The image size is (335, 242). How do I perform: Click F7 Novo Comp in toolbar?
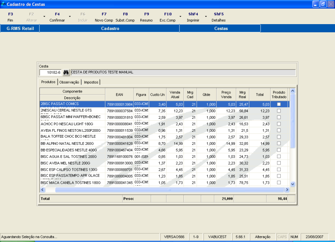click(x=104, y=17)
